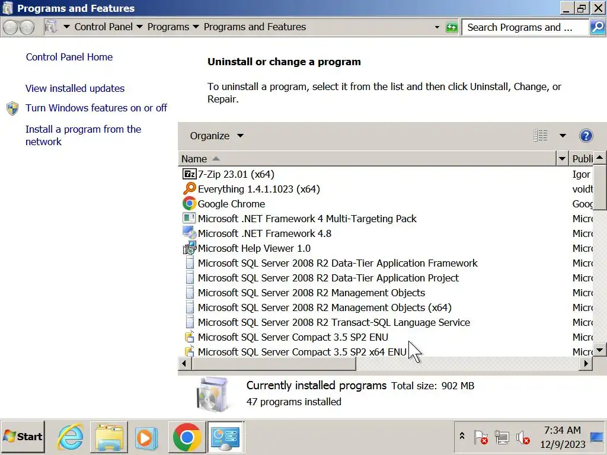Click the search magnifier icon
Screen dimensions: 607x455
click(598, 27)
